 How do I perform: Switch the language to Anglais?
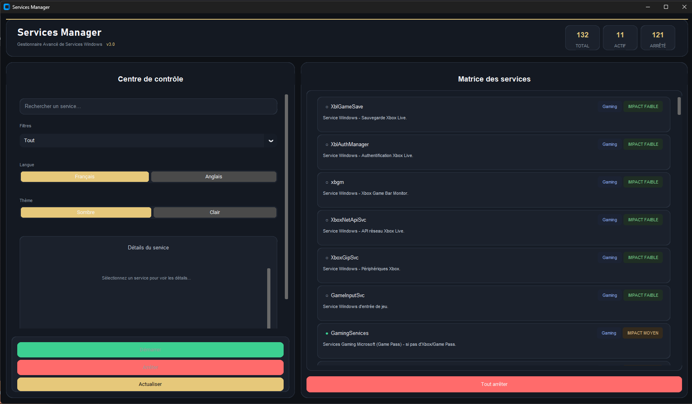tap(213, 176)
